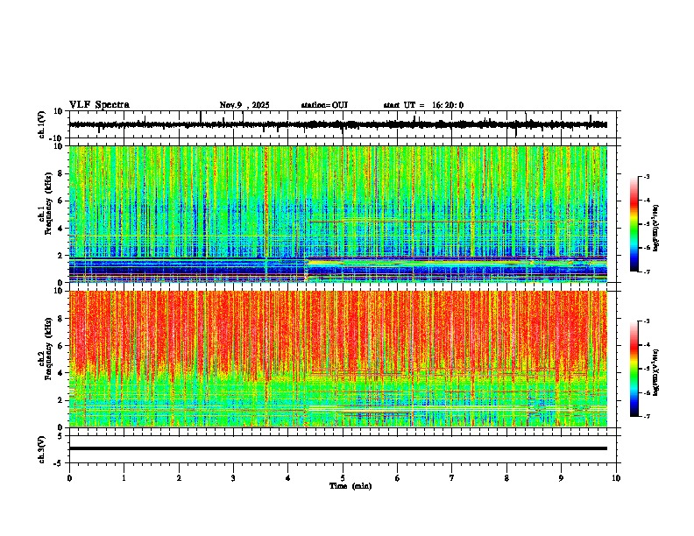Screen dimensions: 694x536
Task: Click the ch.1 "Frequency (kHz)" axis label
Action: coord(48,203)
